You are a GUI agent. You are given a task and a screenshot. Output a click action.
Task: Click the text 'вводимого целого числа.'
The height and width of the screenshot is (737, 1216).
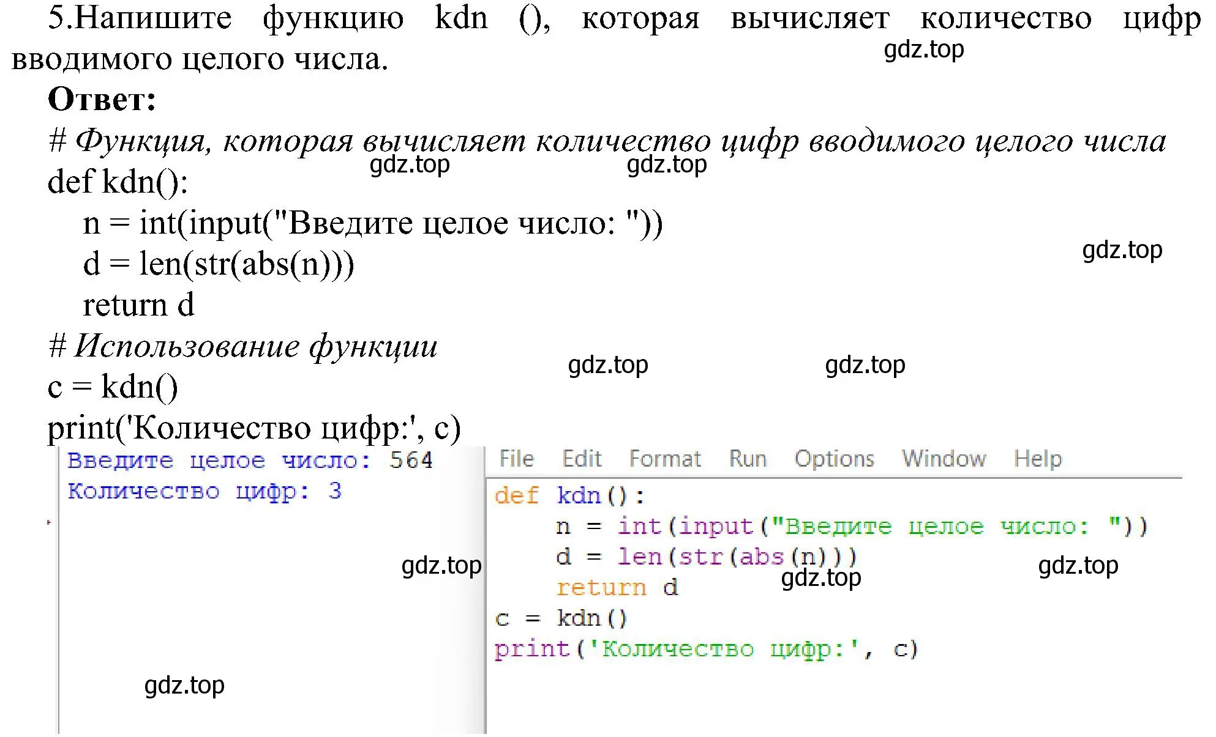pos(200,59)
